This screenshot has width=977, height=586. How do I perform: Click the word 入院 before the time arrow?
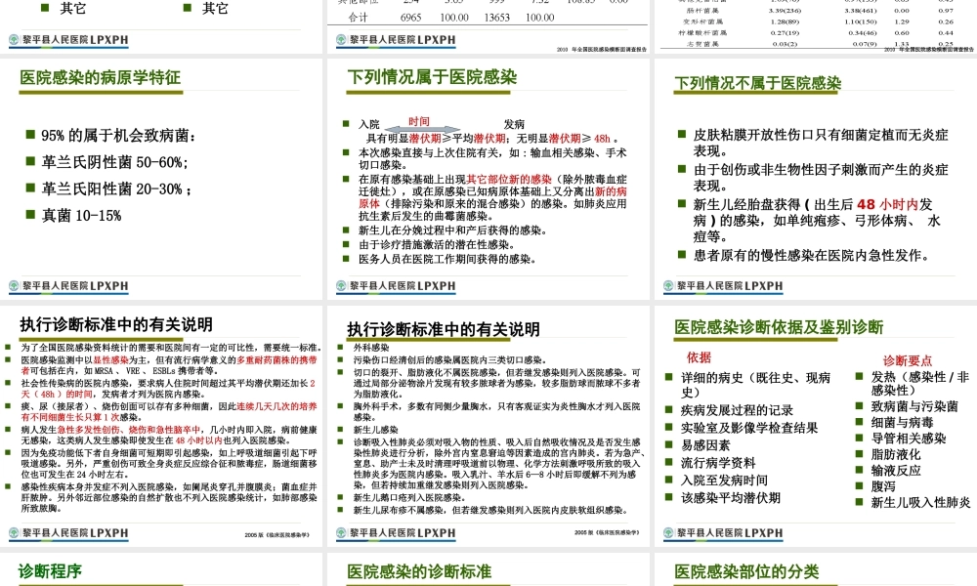369,125
